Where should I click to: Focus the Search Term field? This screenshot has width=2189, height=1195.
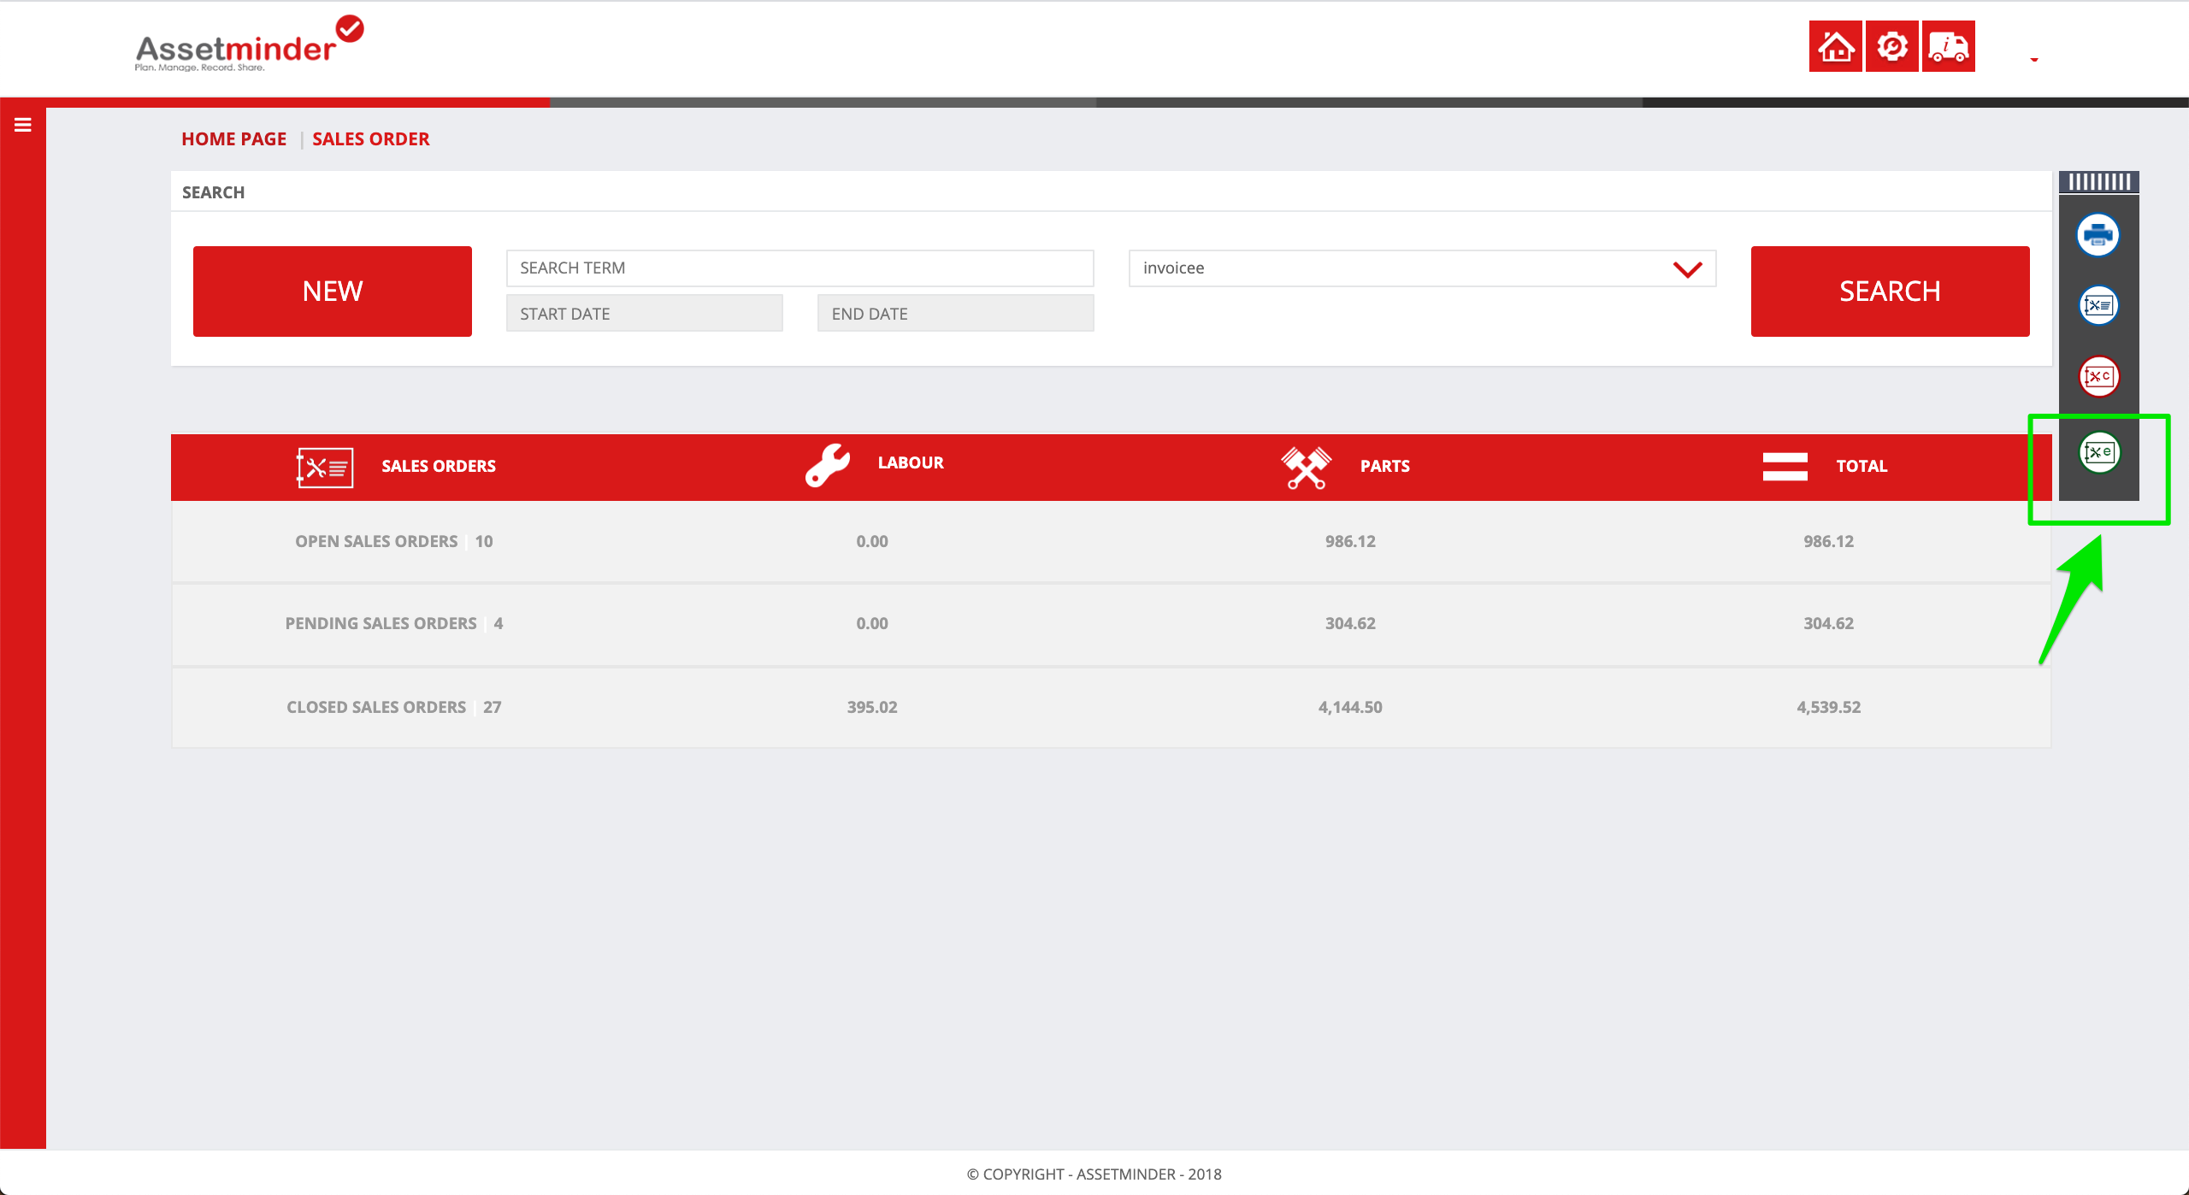coord(799,268)
